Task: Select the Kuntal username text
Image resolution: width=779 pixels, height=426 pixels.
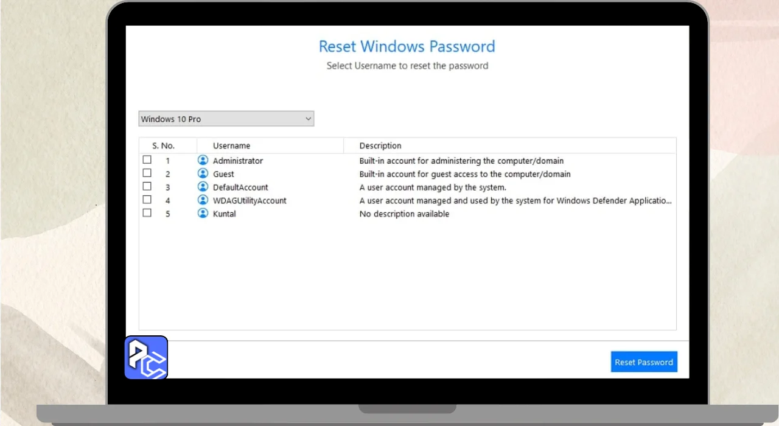Action: [x=225, y=214]
